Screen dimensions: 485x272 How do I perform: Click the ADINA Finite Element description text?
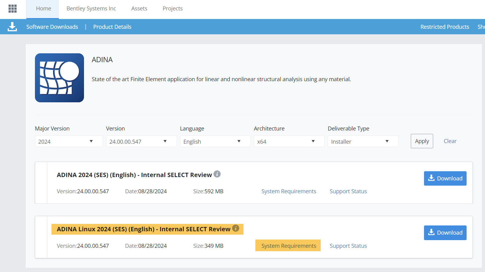click(221, 79)
